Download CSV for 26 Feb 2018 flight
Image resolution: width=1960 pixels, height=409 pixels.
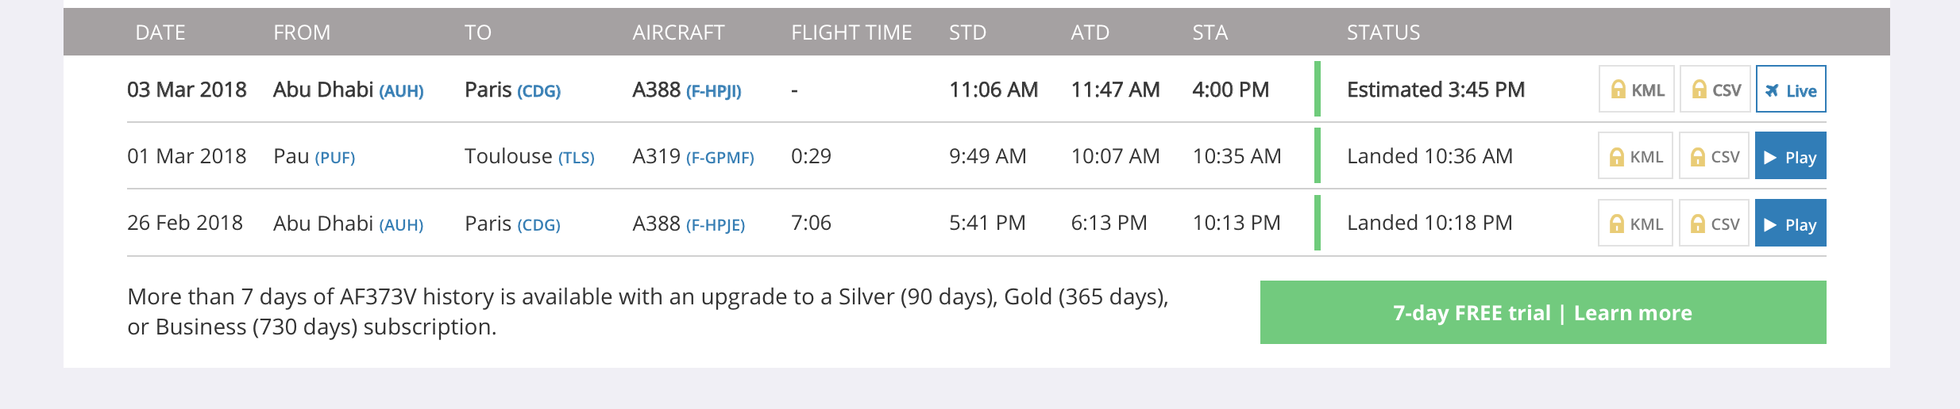click(x=1715, y=224)
